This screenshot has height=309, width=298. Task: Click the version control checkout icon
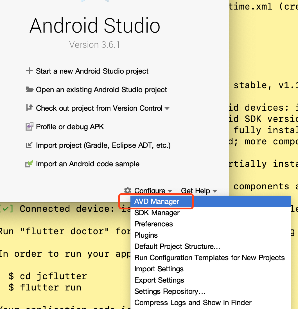30,108
